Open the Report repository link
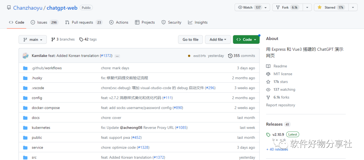This screenshot has height=160, width=364. 280,105
